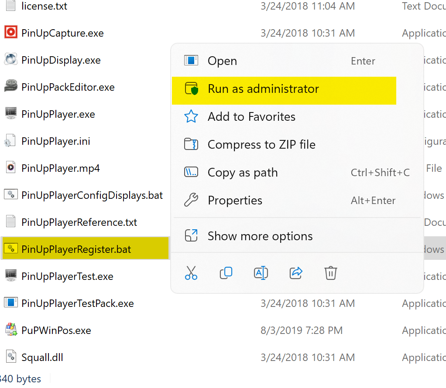Viewport: 446px width, 388px height.
Task: Click the PinUpCapture.exe red icon
Action: point(10,33)
